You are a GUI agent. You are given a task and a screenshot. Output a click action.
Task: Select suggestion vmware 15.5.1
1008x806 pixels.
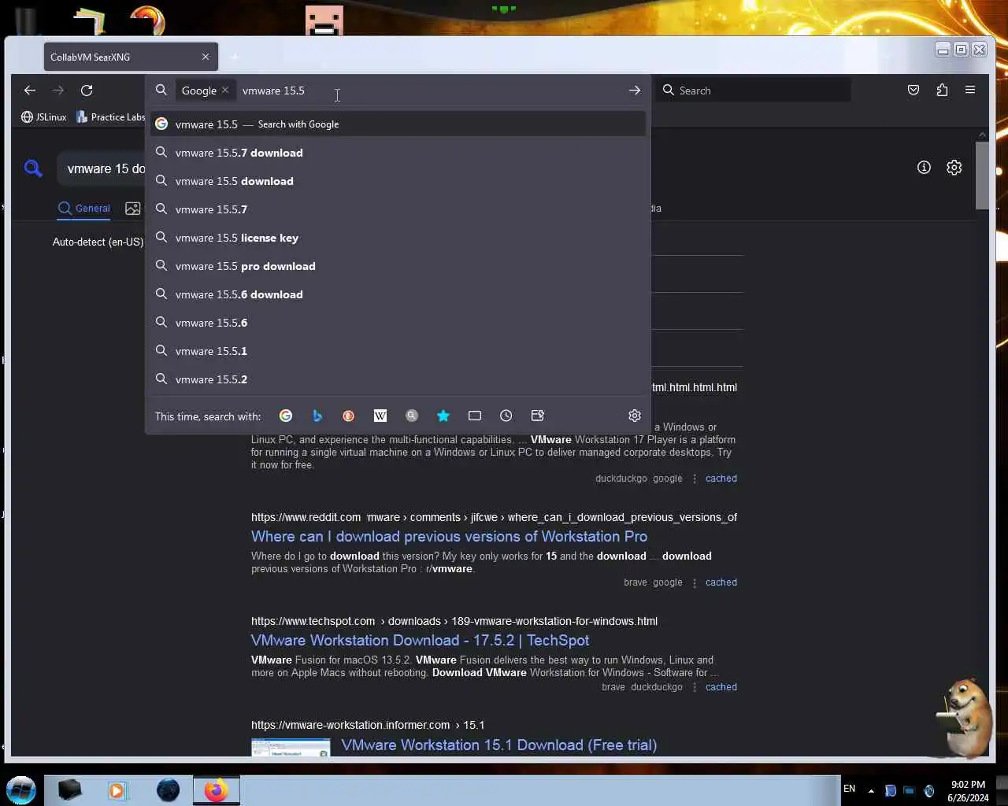pyautogui.click(x=398, y=351)
